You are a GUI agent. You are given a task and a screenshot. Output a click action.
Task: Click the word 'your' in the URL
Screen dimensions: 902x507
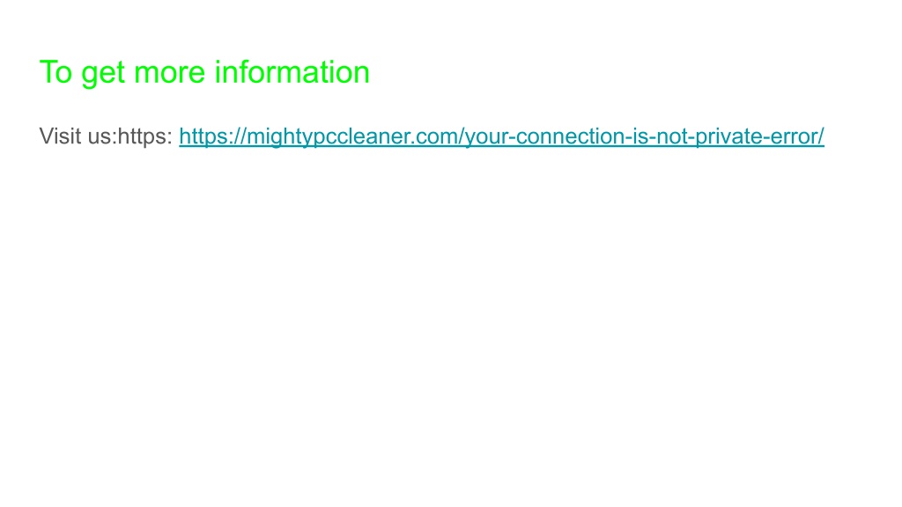(x=486, y=138)
